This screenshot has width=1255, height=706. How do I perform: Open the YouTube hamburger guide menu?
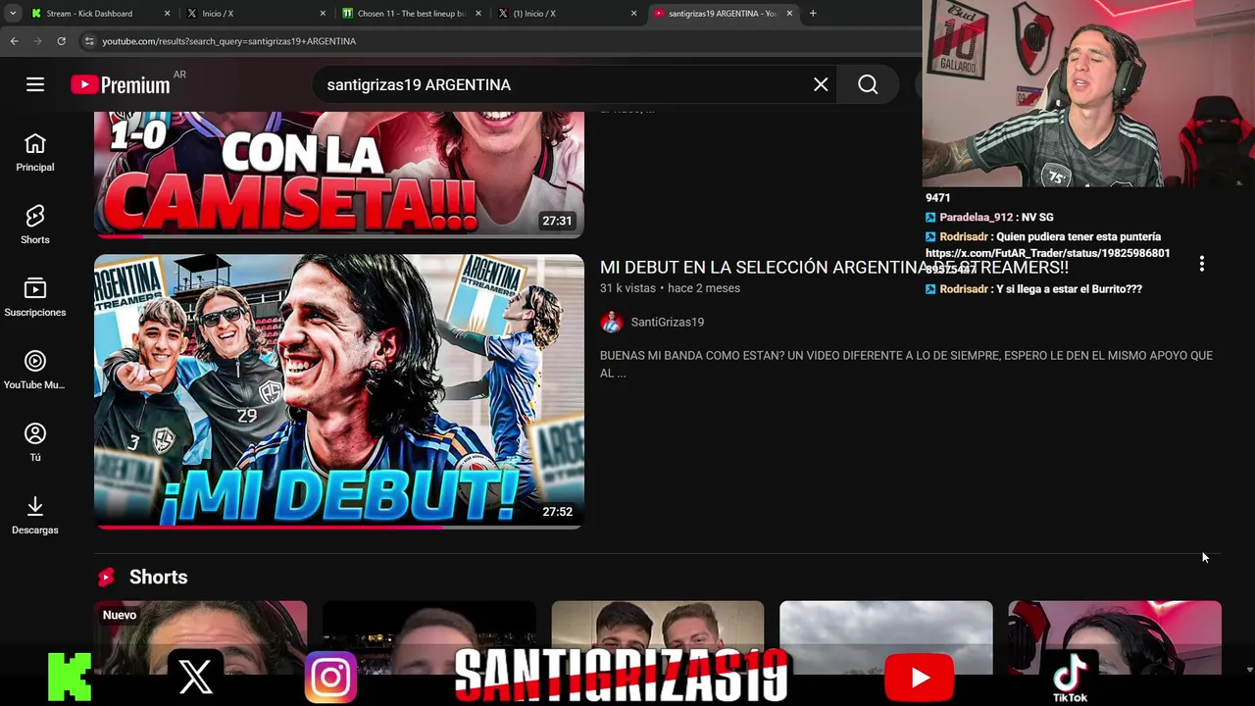[35, 85]
